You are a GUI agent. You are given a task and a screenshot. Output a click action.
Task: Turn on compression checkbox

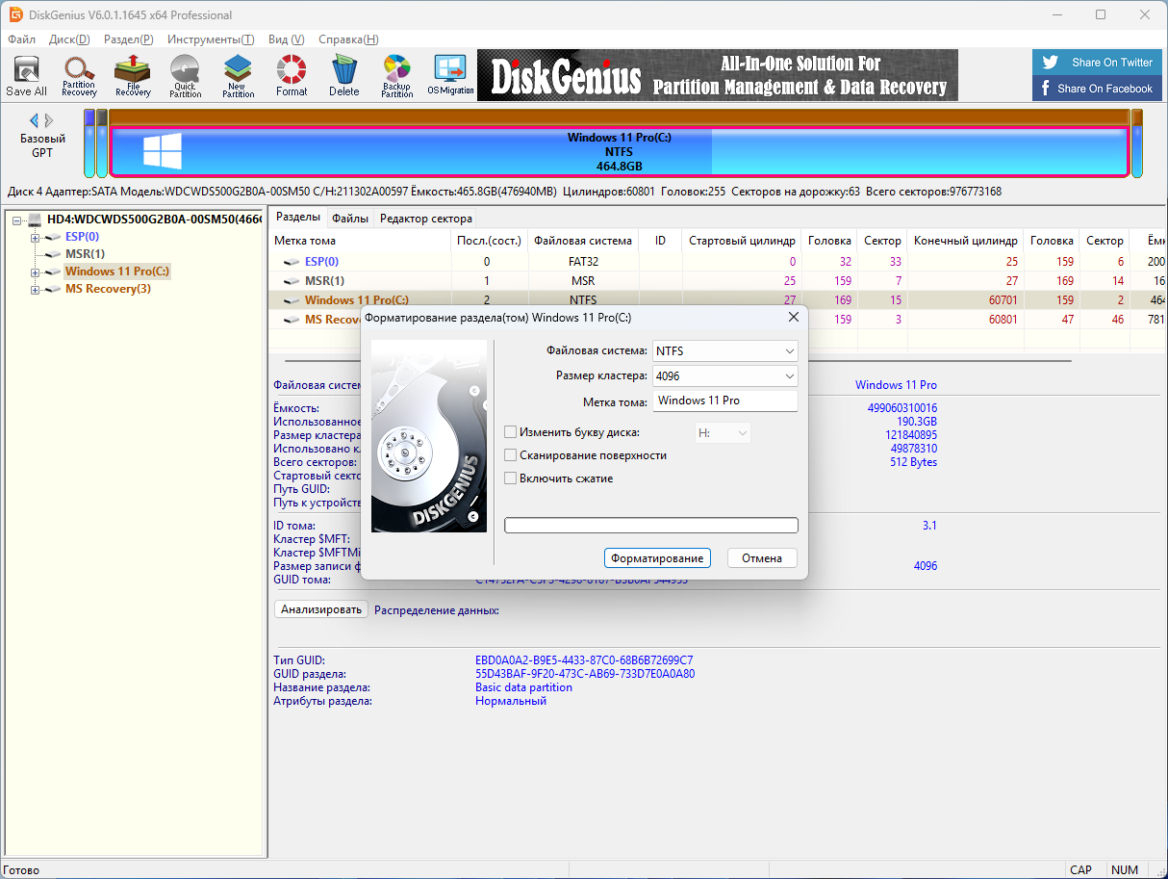pyautogui.click(x=511, y=478)
